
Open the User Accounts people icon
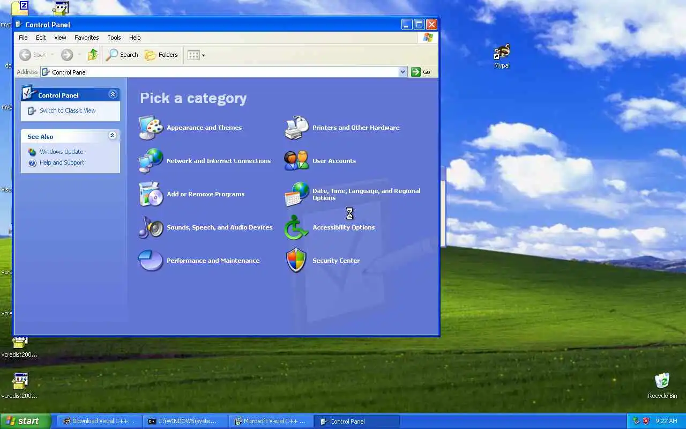pos(297,161)
